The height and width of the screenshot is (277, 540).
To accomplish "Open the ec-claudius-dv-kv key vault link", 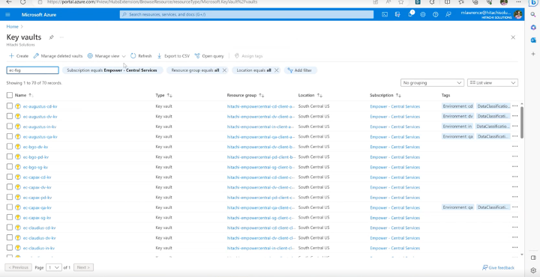I will (39, 238).
